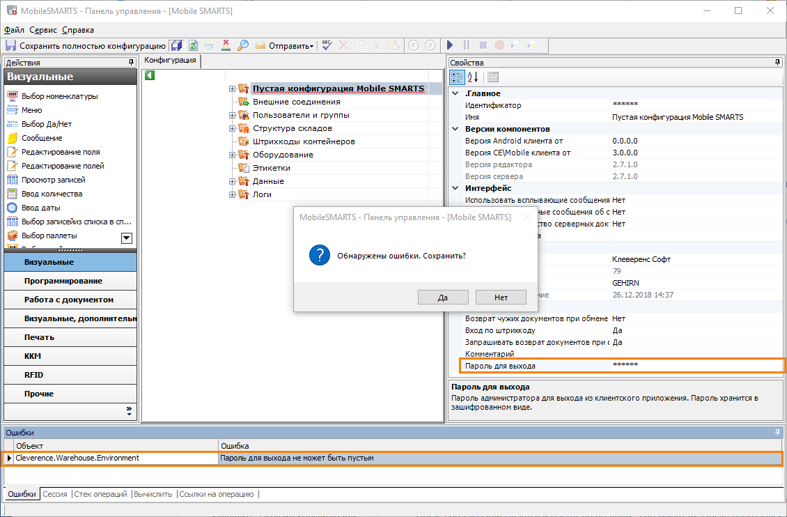Click Нет in the save confirmation dialog

click(501, 297)
